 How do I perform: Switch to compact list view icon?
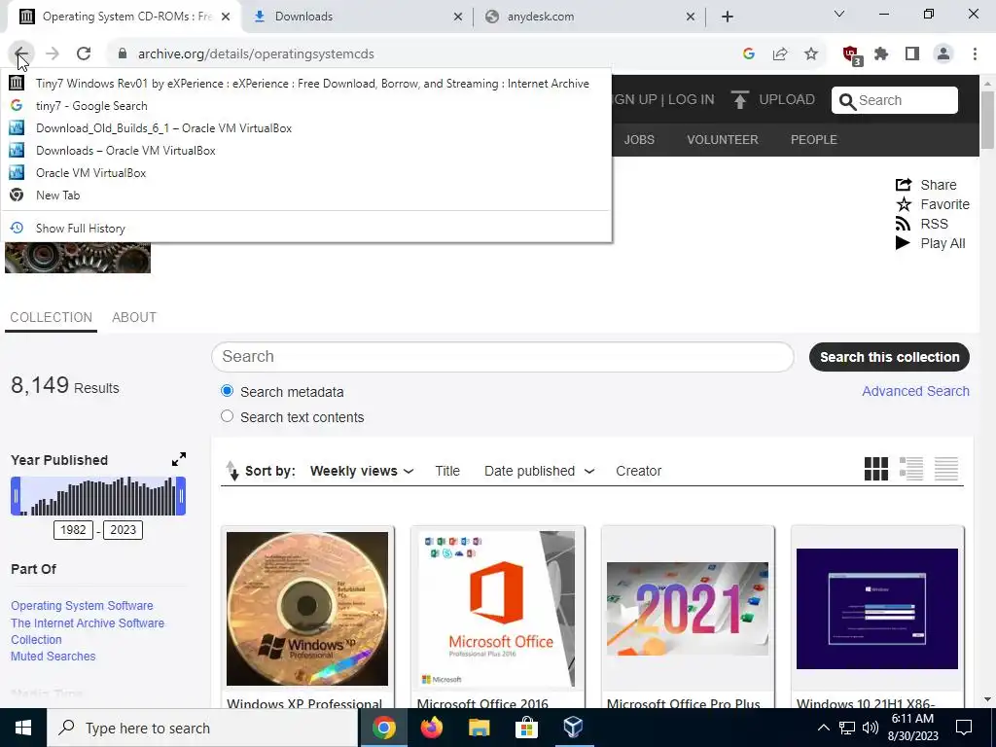(x=945, y=469)
